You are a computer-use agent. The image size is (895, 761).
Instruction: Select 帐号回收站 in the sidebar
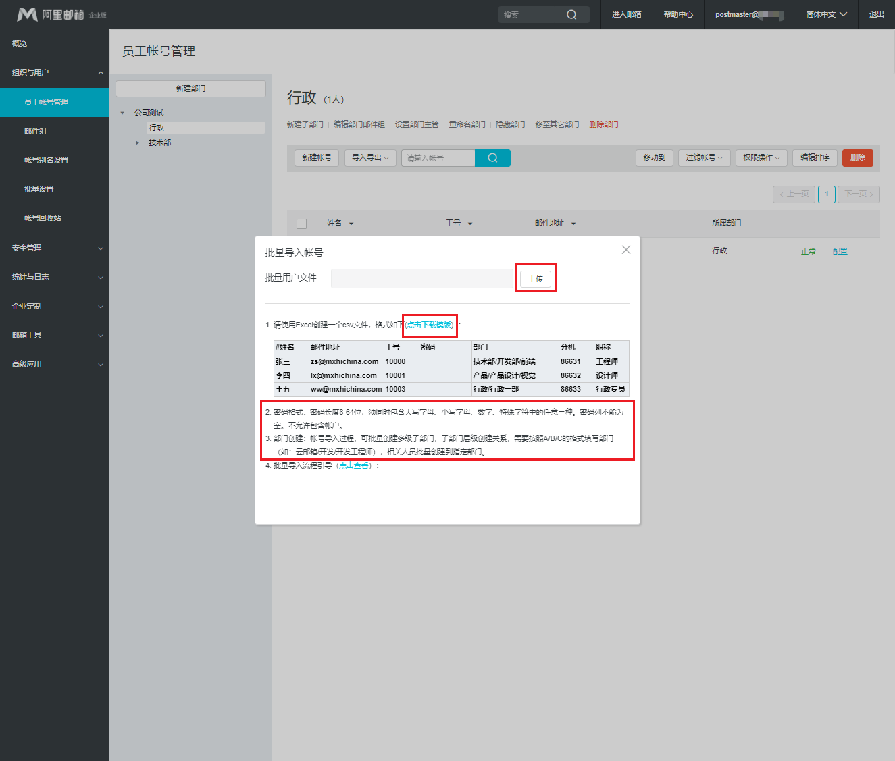tap(43, 218)
